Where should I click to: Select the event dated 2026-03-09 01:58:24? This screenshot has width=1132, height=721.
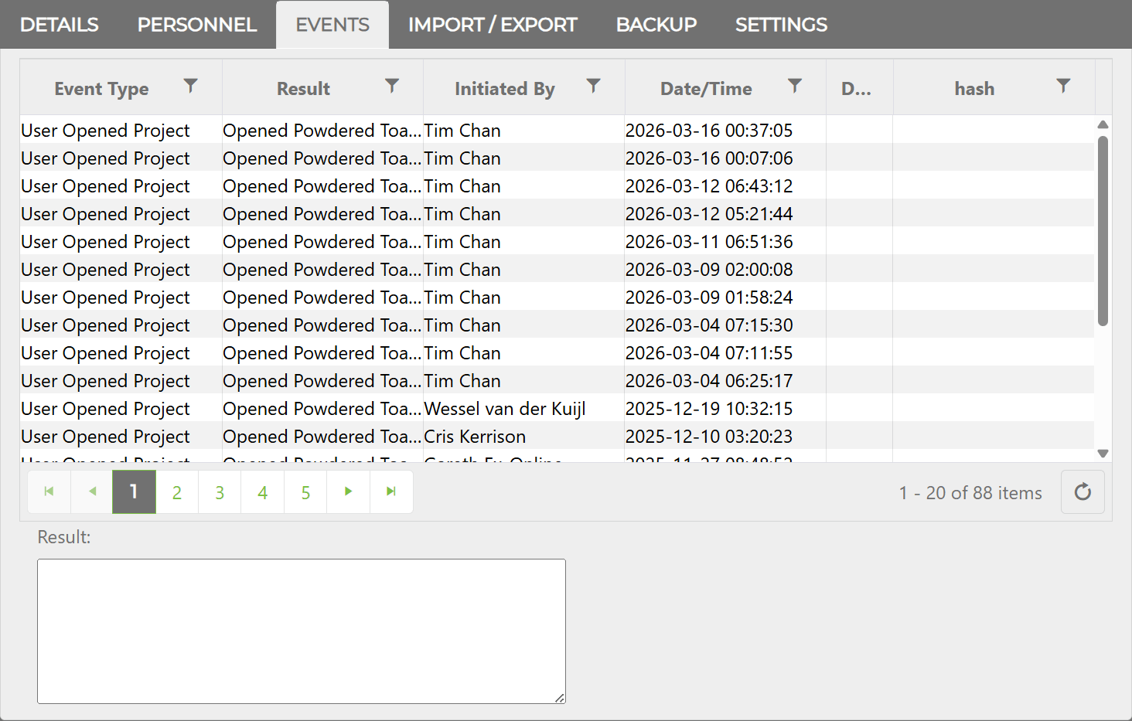(x=557, y=297)
